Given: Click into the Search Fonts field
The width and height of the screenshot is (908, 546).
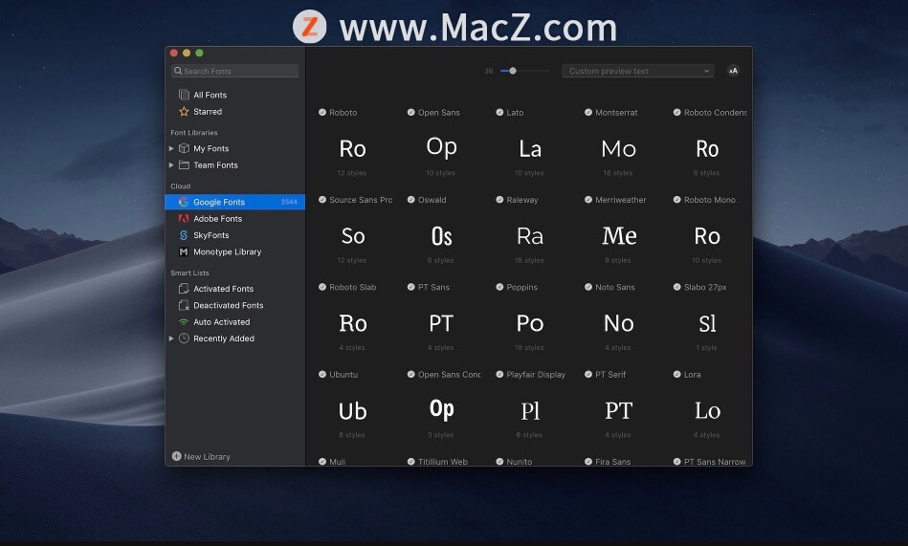Looking at the screenshot, I should [x=235, y=71].
